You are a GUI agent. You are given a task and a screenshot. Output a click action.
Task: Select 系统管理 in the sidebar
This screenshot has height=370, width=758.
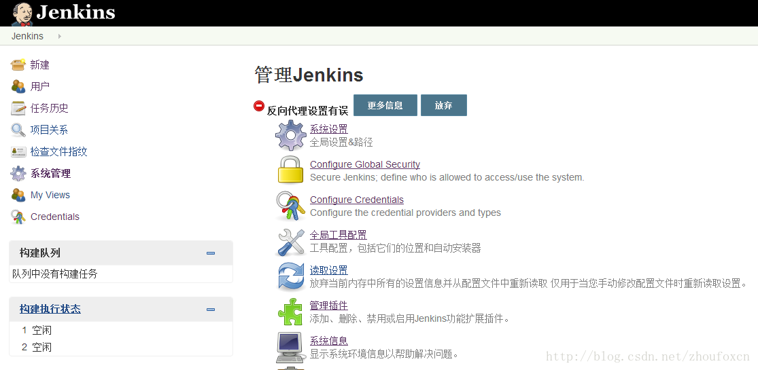click(50, 173)
